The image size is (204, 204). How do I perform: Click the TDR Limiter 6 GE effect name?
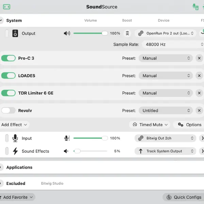point(36,93)
